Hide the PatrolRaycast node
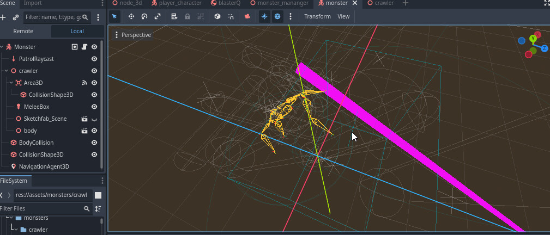 pos(94,59)
